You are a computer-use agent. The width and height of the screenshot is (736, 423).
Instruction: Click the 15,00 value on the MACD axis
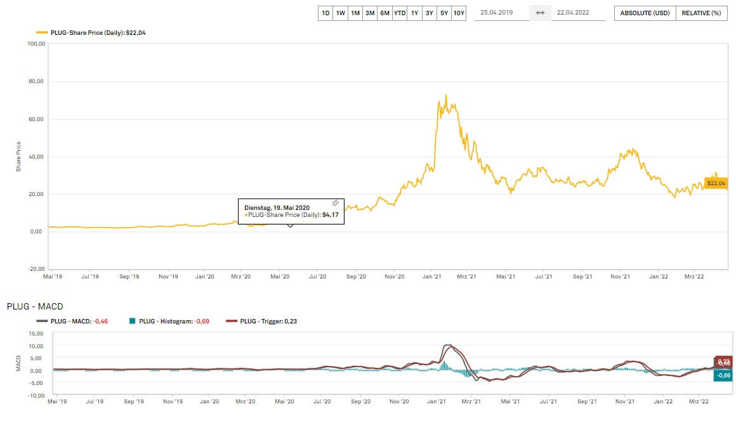click(x=36, y=334)
